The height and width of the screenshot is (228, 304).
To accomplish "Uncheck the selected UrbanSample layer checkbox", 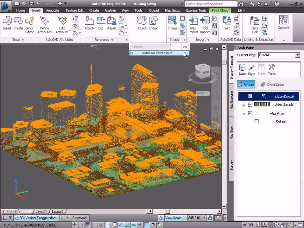I will point(250,96).
